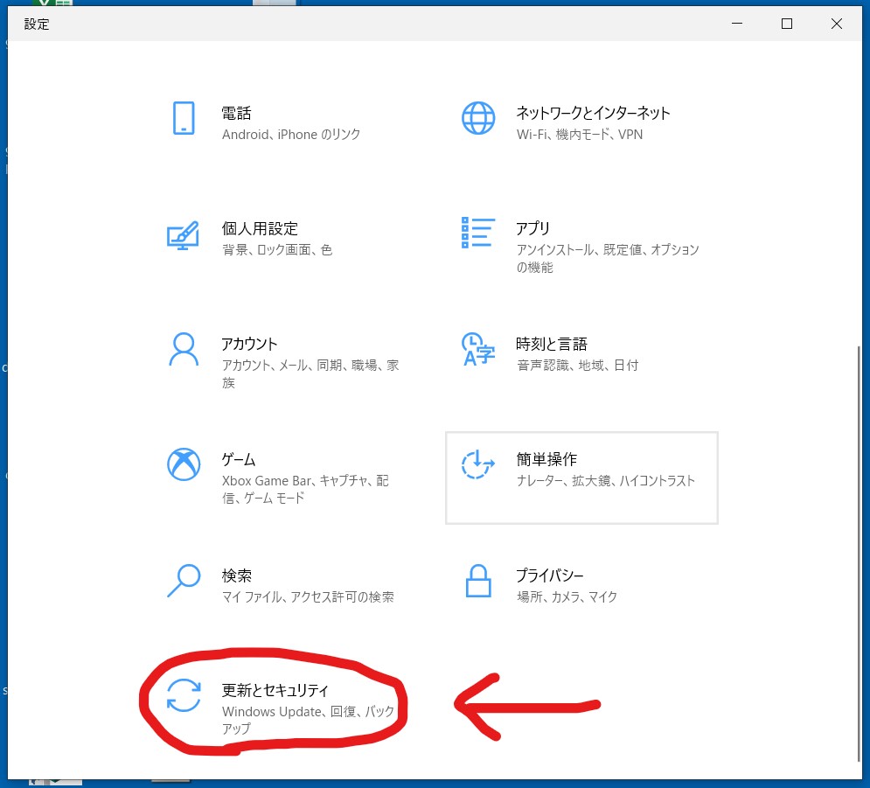
Task: Click the dotted clock icon for 簡単操作
Action: [477, 465]
